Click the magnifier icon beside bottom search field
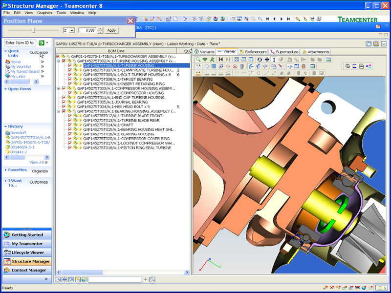This screenshot has width=391, height=293. 152,279
